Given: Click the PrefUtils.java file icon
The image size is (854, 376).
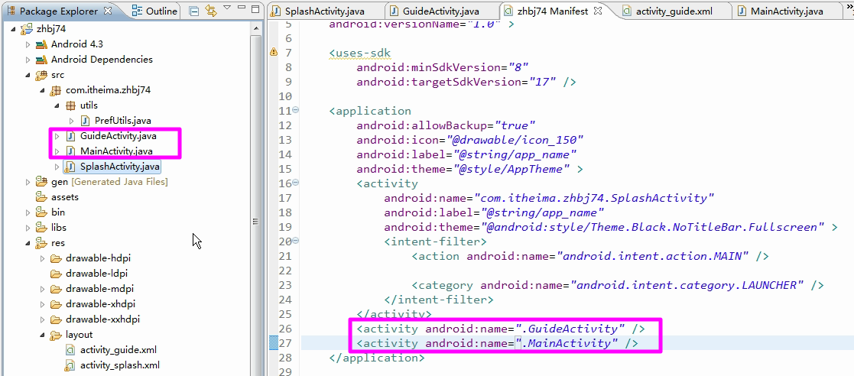Looking at the screenshot, I should click(x=86, y=120).
